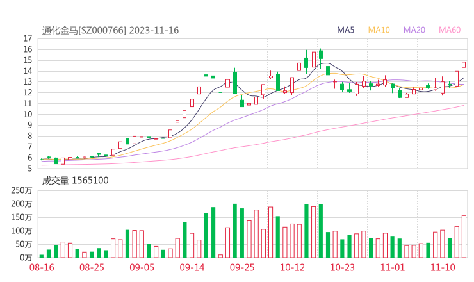Click the last red volume bar on the right
The height and width of the screenshot is (282, 474).
pos(464,236)
